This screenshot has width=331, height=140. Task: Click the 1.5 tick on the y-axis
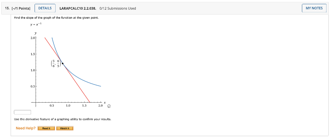click(32, 54)
